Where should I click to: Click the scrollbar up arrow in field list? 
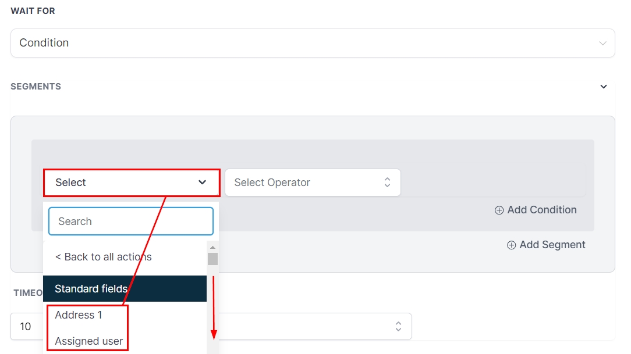click(212, 248)
